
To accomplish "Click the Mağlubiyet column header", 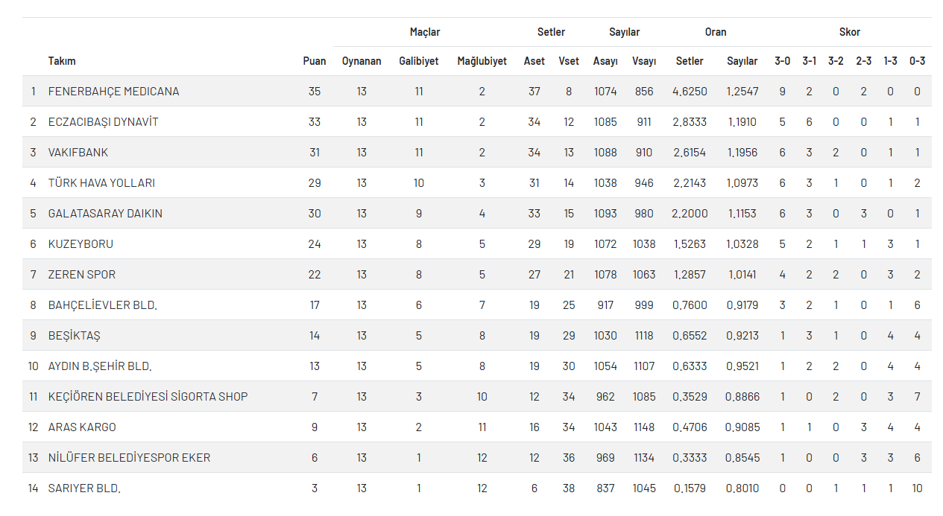I will coord(482,61).
